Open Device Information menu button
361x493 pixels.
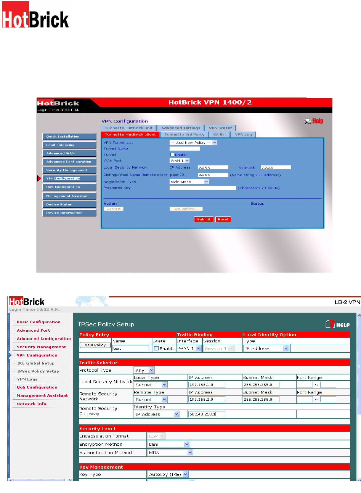(x=69, y=213)
